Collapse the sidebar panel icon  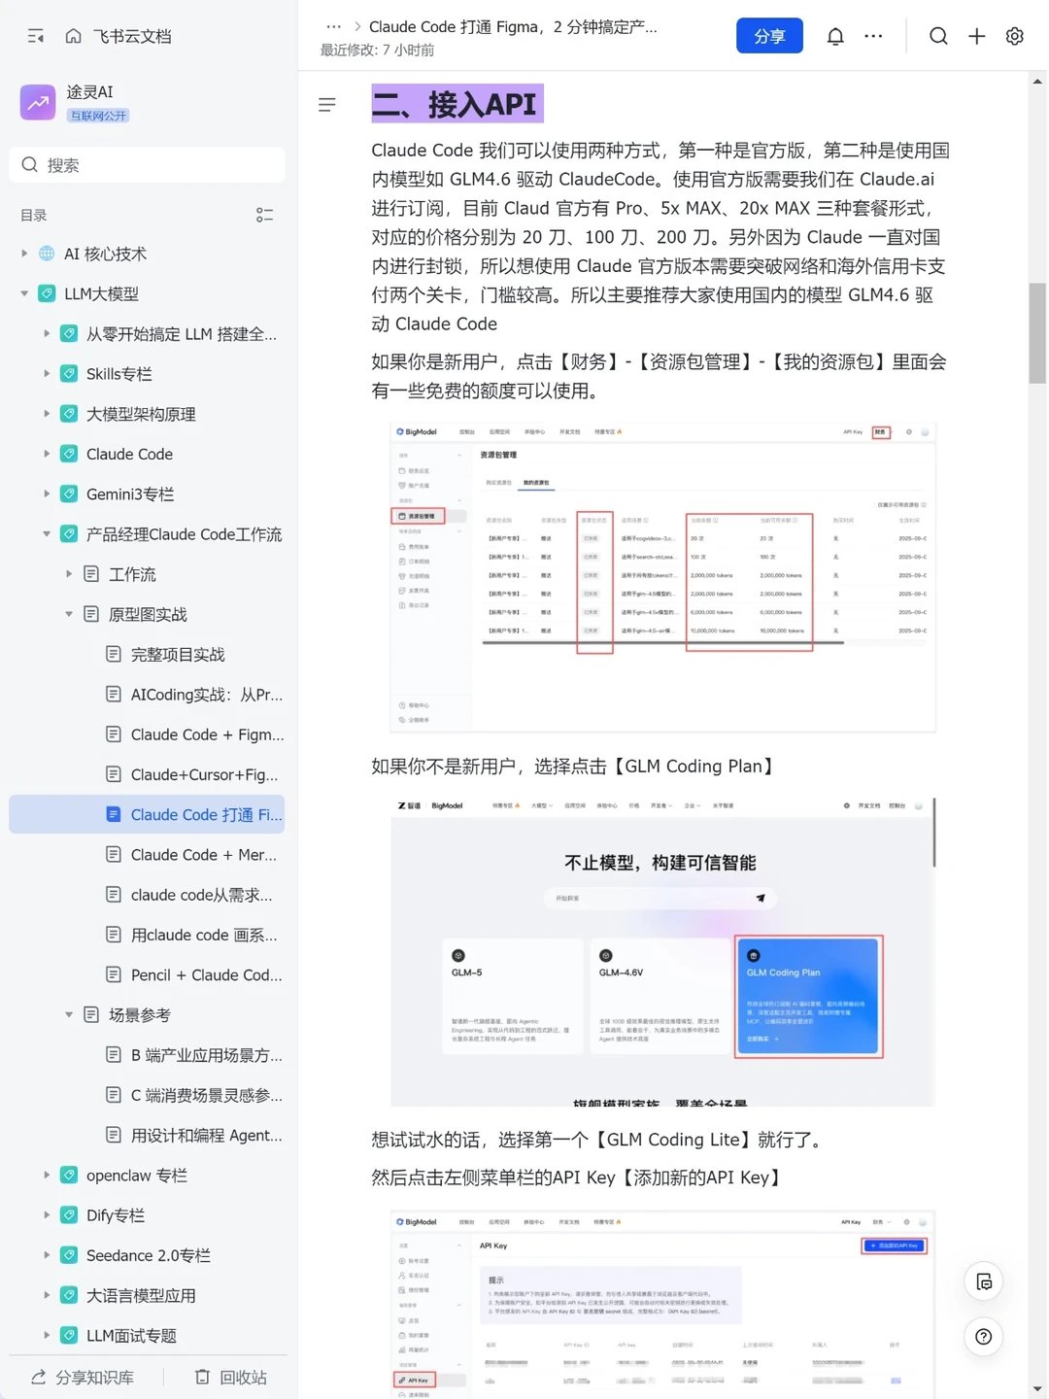tap(36, 36)
